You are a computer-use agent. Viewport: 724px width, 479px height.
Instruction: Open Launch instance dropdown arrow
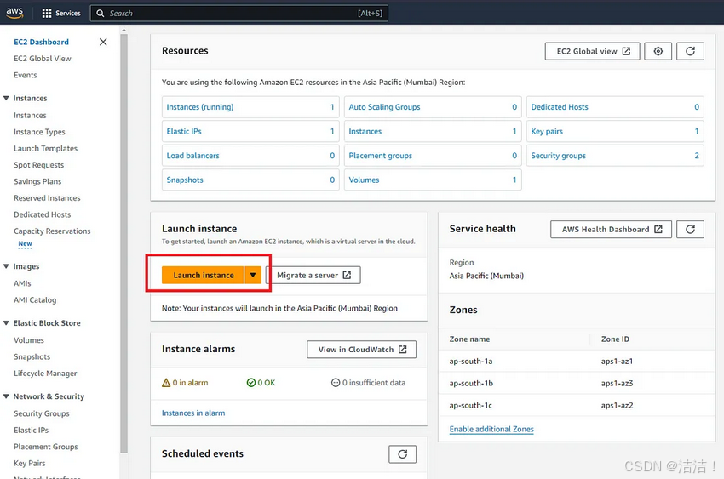[253, 275]
